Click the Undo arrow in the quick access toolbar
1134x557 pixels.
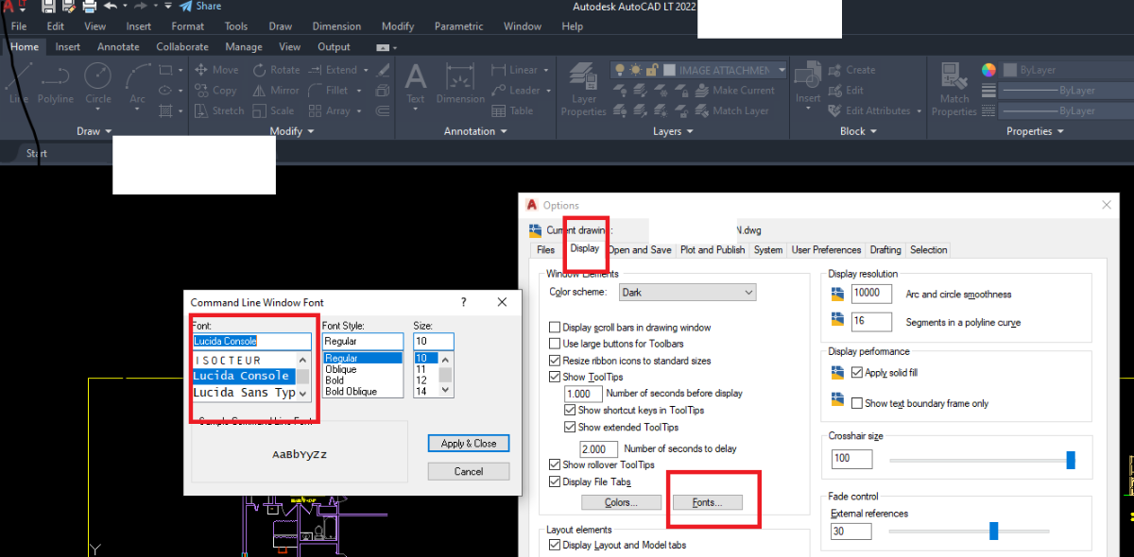(111, 7)
